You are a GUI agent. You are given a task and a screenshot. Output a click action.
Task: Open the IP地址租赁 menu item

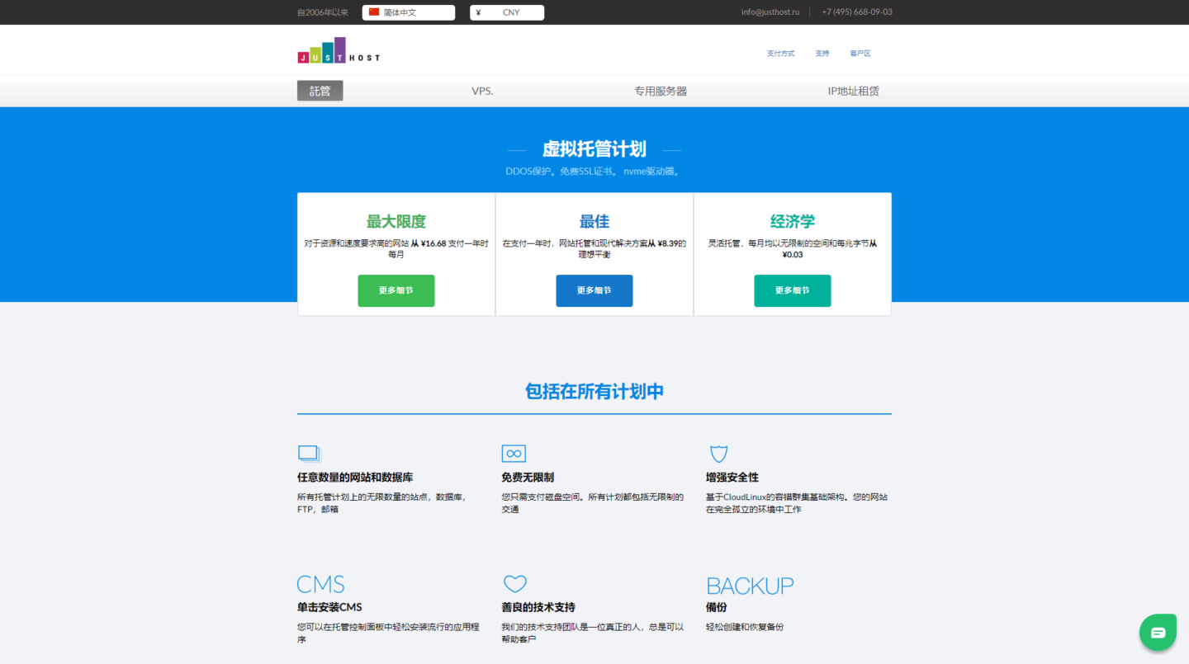tap(854, 91)
